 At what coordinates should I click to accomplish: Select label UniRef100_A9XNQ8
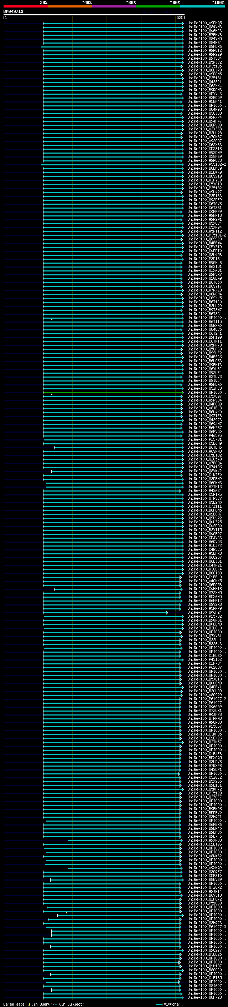204,840
